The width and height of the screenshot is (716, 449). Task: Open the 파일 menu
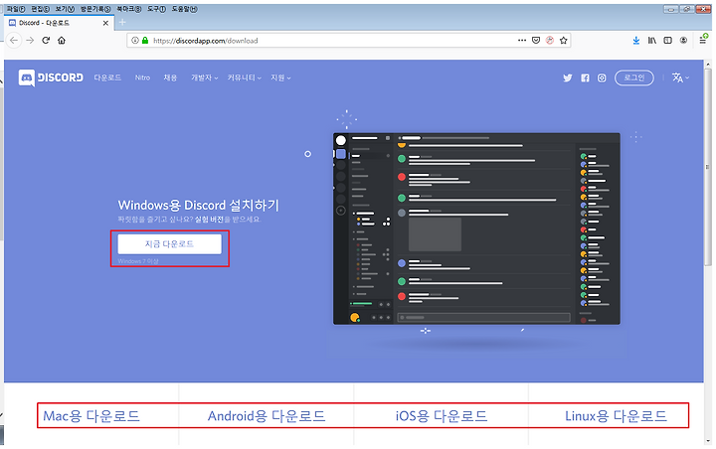point(16,9)
